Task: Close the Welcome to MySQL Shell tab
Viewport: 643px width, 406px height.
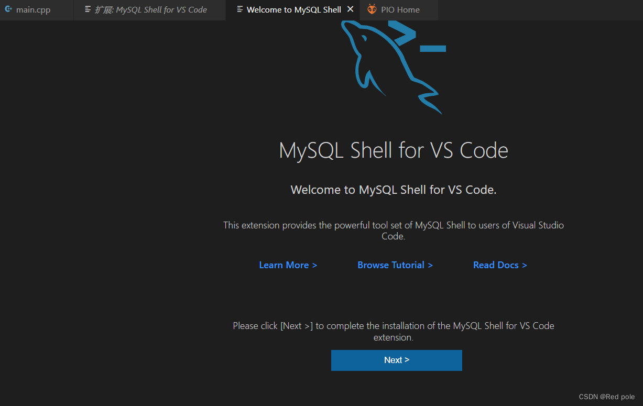Action: tap(351, 9)
